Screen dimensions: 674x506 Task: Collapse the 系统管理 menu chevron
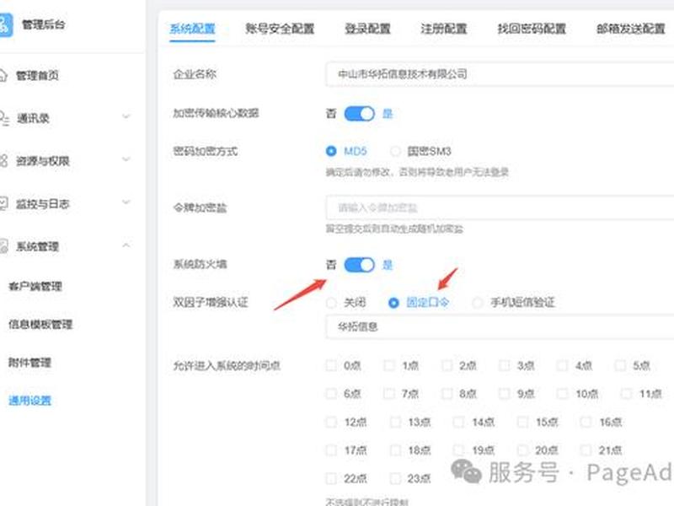(126, 245)
